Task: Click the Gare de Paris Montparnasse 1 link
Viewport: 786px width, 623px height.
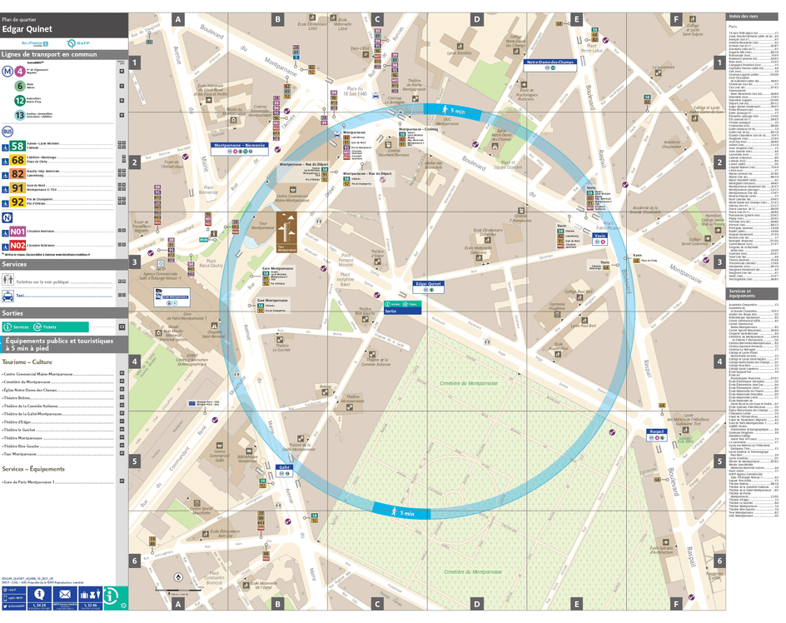Action: (30, 481)
